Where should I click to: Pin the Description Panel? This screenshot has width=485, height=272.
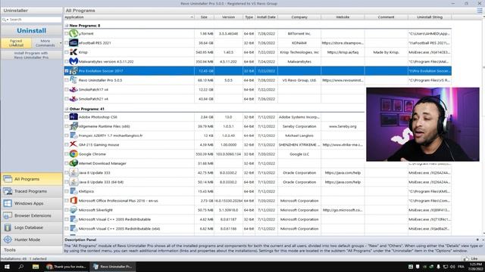pyautogui.click(x=477, y=240)
